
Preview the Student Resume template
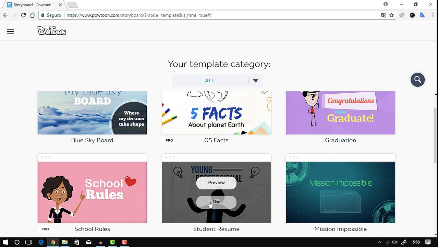tap(216, 183)
